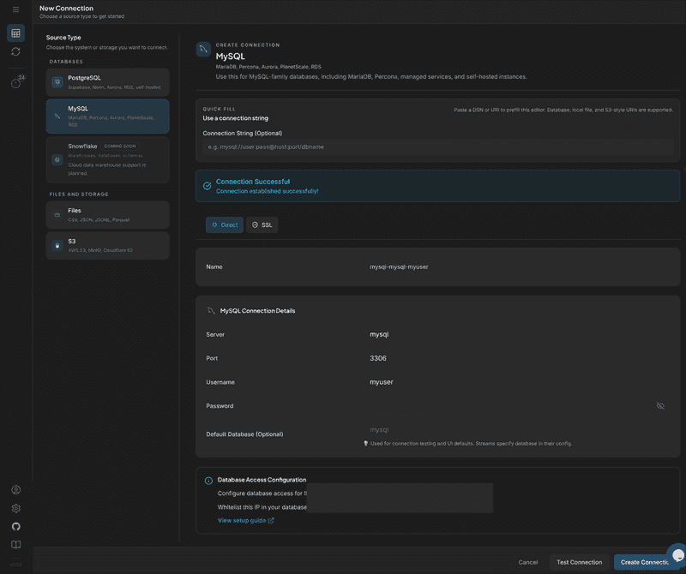Click the clock icon with 24 badge
This screenshot has height=574, width=686.
coord(16,82)
